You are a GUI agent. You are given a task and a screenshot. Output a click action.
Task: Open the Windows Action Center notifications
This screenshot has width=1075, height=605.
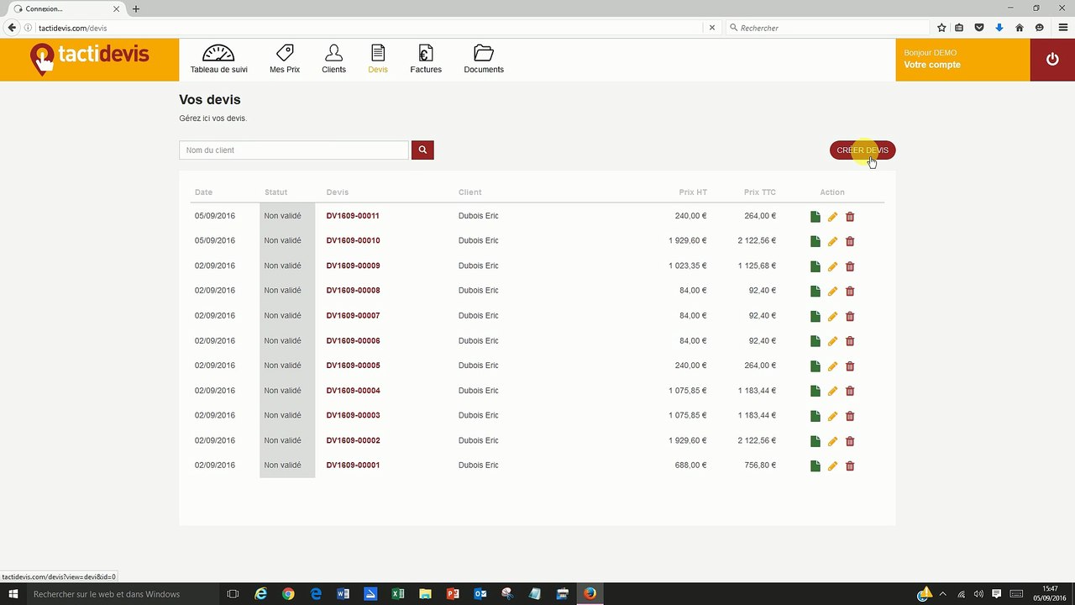pyautogui.click(x=997, y=594)
